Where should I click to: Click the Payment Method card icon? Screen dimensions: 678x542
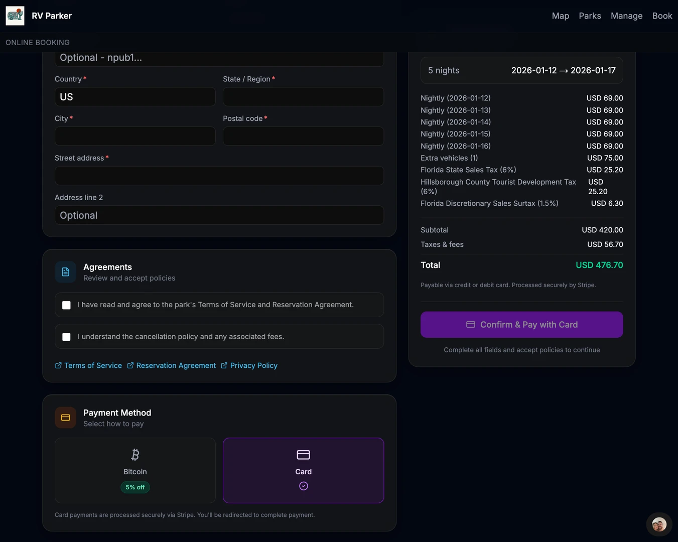(65, 418)
